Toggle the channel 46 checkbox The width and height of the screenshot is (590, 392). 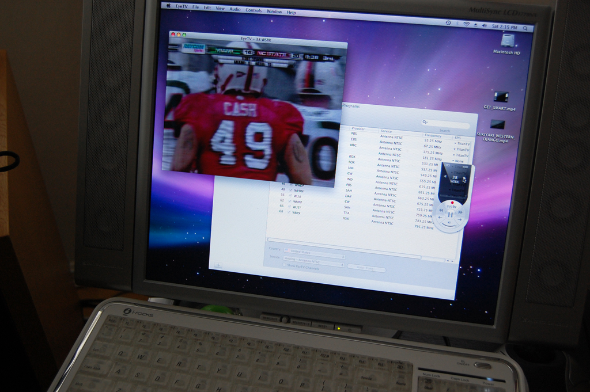[x=291, y=185]
